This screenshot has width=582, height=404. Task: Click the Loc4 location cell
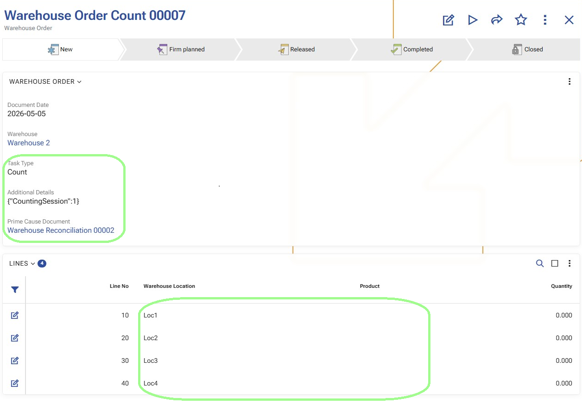tap(151, 383)
